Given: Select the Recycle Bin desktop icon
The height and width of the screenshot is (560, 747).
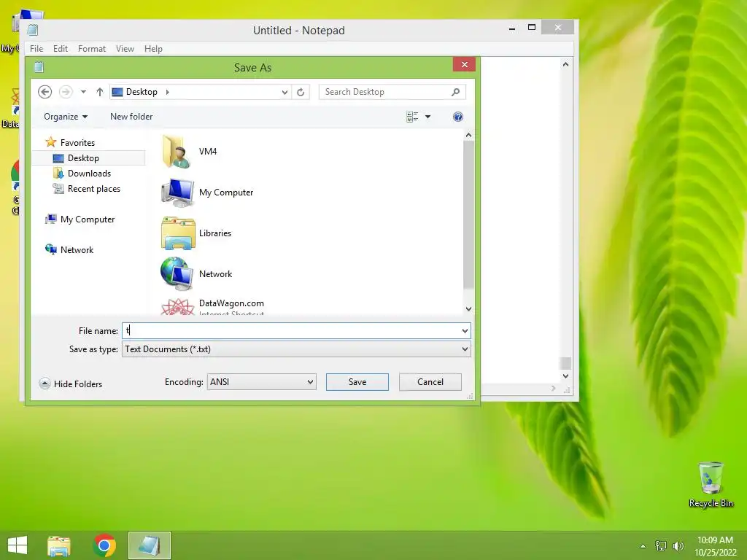Looking at the screenshot, I should pyautogui.click(x=711, y=485).
